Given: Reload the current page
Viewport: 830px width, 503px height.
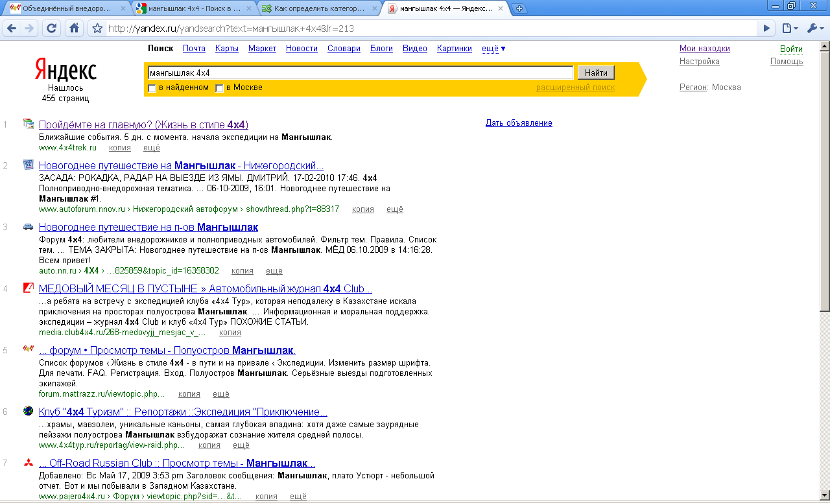Looking at the screenshot, I should (x=52, y=29).
